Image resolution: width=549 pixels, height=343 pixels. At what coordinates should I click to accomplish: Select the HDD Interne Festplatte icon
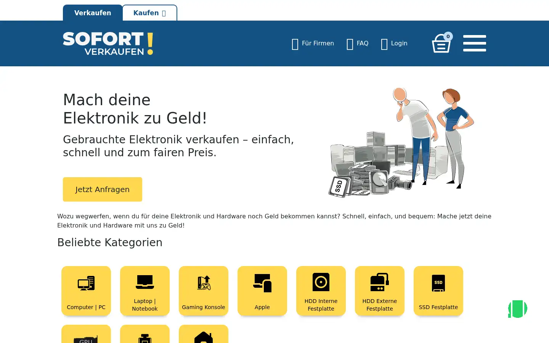tap(321, 282)
